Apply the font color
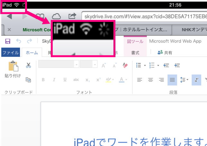207x146 pixels. pyautogui.click(x=122, y=80)
